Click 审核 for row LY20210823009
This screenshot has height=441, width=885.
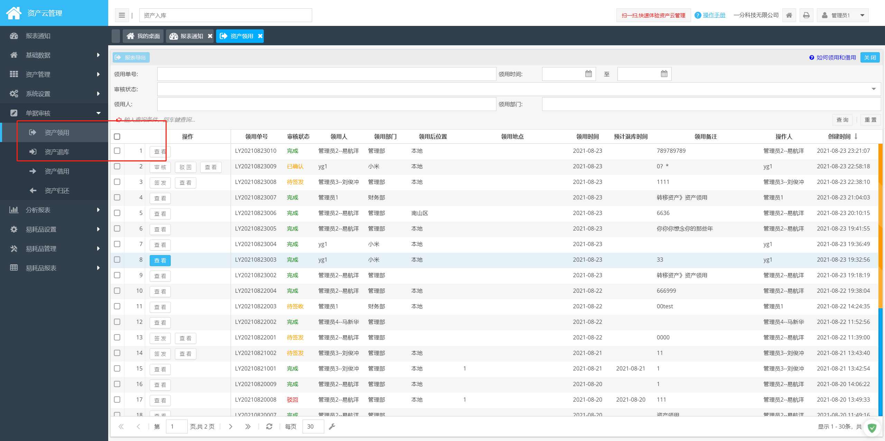point(160,167)
